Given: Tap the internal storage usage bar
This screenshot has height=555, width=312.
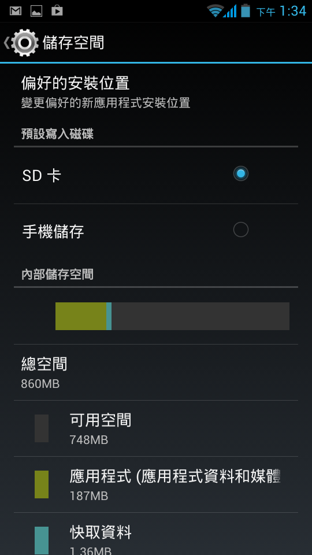Looking at the screenshot, I should [172, 316].
